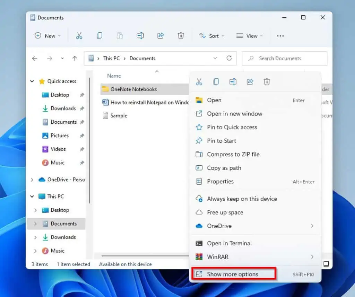
Task: Open the Sort dropdown
Action: click(211, 36)
